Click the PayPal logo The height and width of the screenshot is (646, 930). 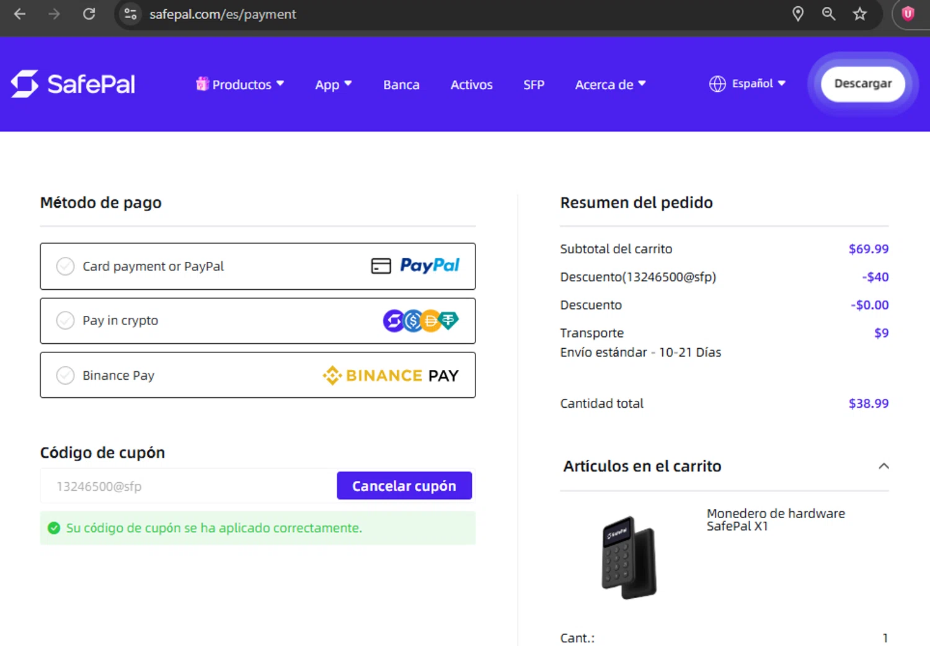click(430, 266)
